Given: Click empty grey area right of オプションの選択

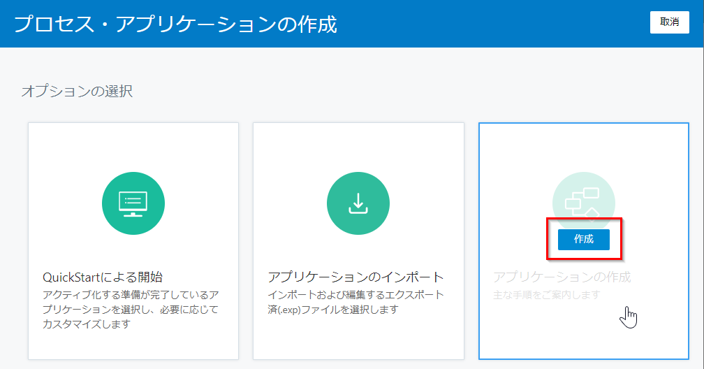Looking at the screenshot, I should pos(419,91).
